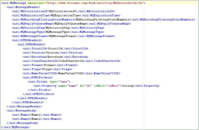The image size is (199, 130).
Task: Click the MQEncodingFloatingPointNumbers value text
Action: pyautogui.click(x=103, y=20)
